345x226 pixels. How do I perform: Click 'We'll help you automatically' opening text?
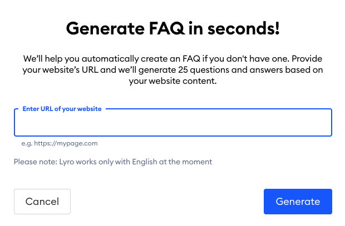click(81, 59)
